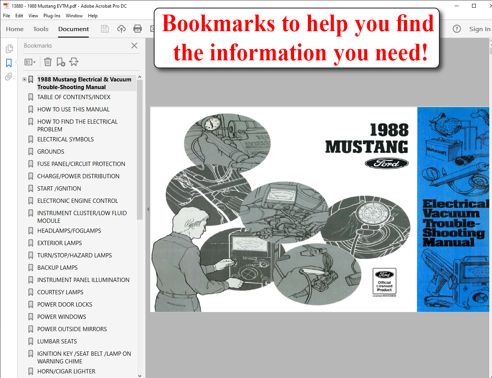
Task: Collapse the navigation pane with the side arrow
Action: pyautogui.click(x=148, y=209)
